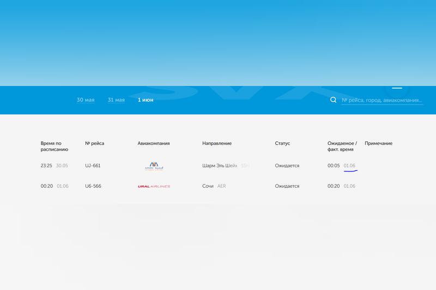This screenshot has width=436, height=290.
Task: Click the Ожидаемое / факт. время header
Action: point(342,146)
